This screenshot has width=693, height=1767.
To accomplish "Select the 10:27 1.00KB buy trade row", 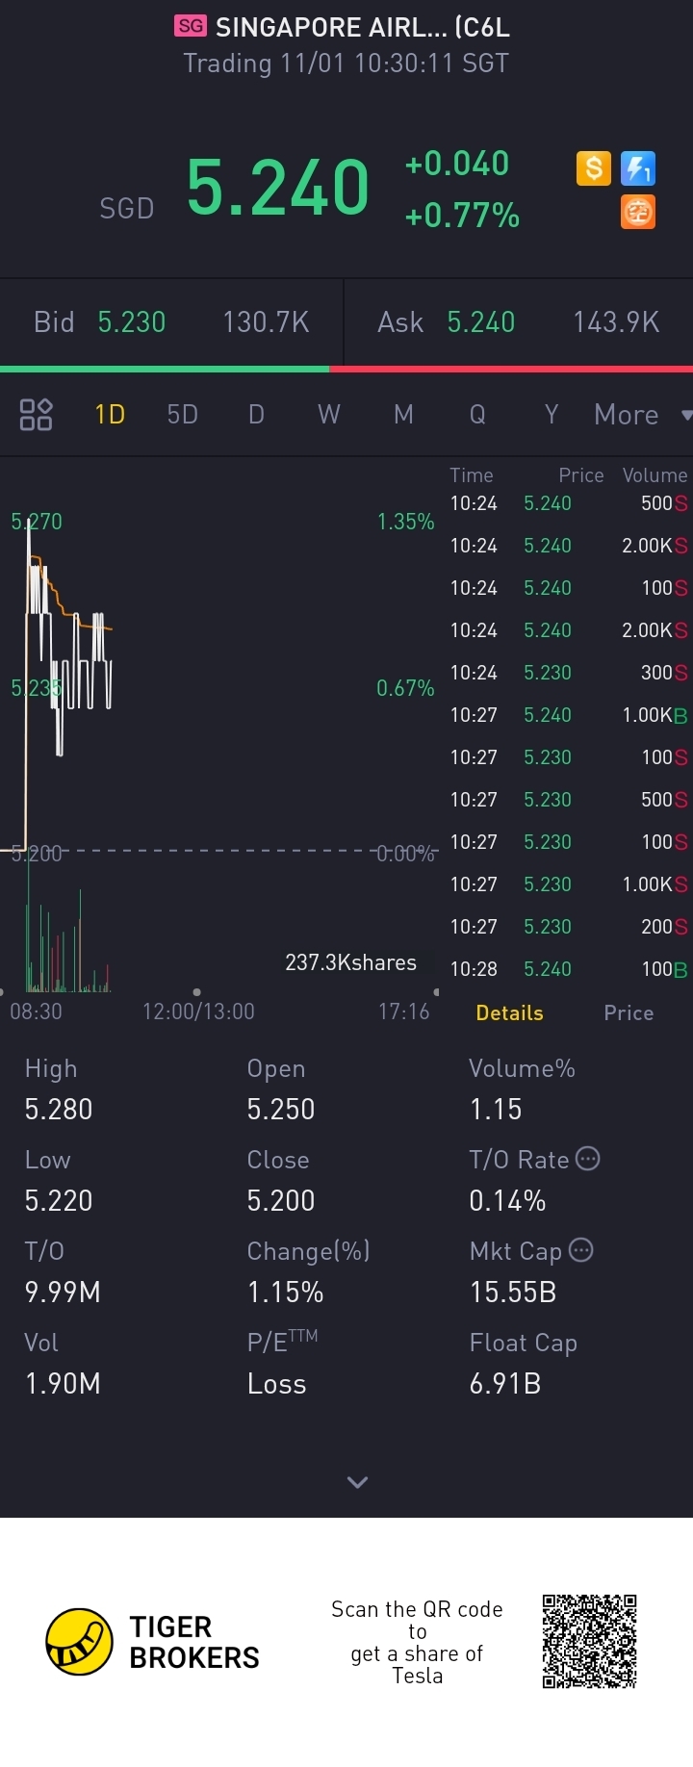I will pyautogui.click(x=569, y=715).
